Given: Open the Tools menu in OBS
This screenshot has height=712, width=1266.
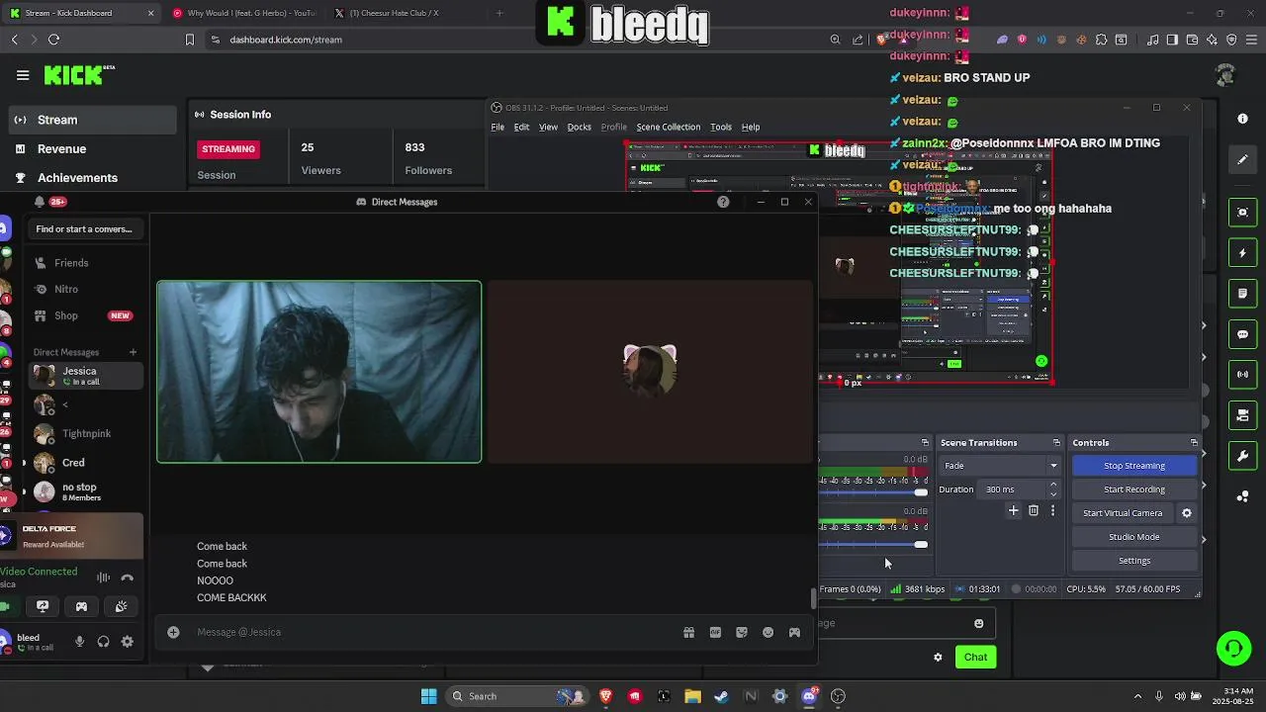Looking at the screenshot, I should click(721, 127).
